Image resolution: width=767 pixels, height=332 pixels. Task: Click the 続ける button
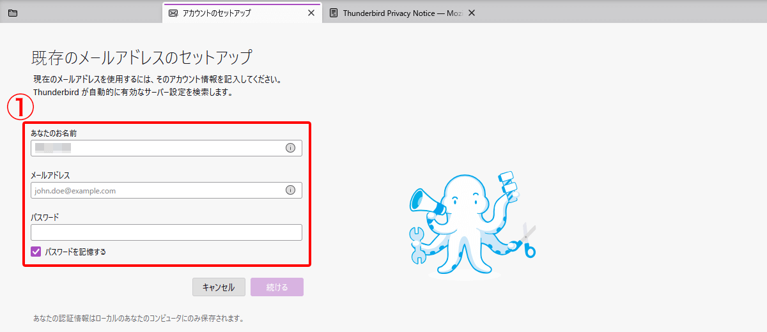277,287
